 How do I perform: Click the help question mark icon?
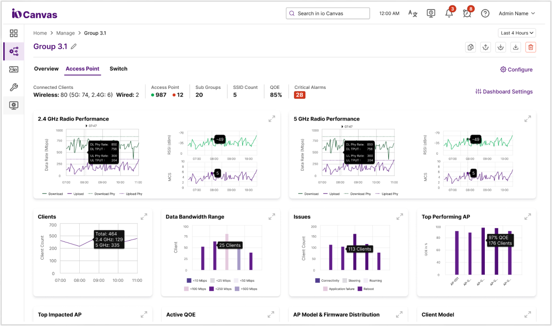point(485,13)
